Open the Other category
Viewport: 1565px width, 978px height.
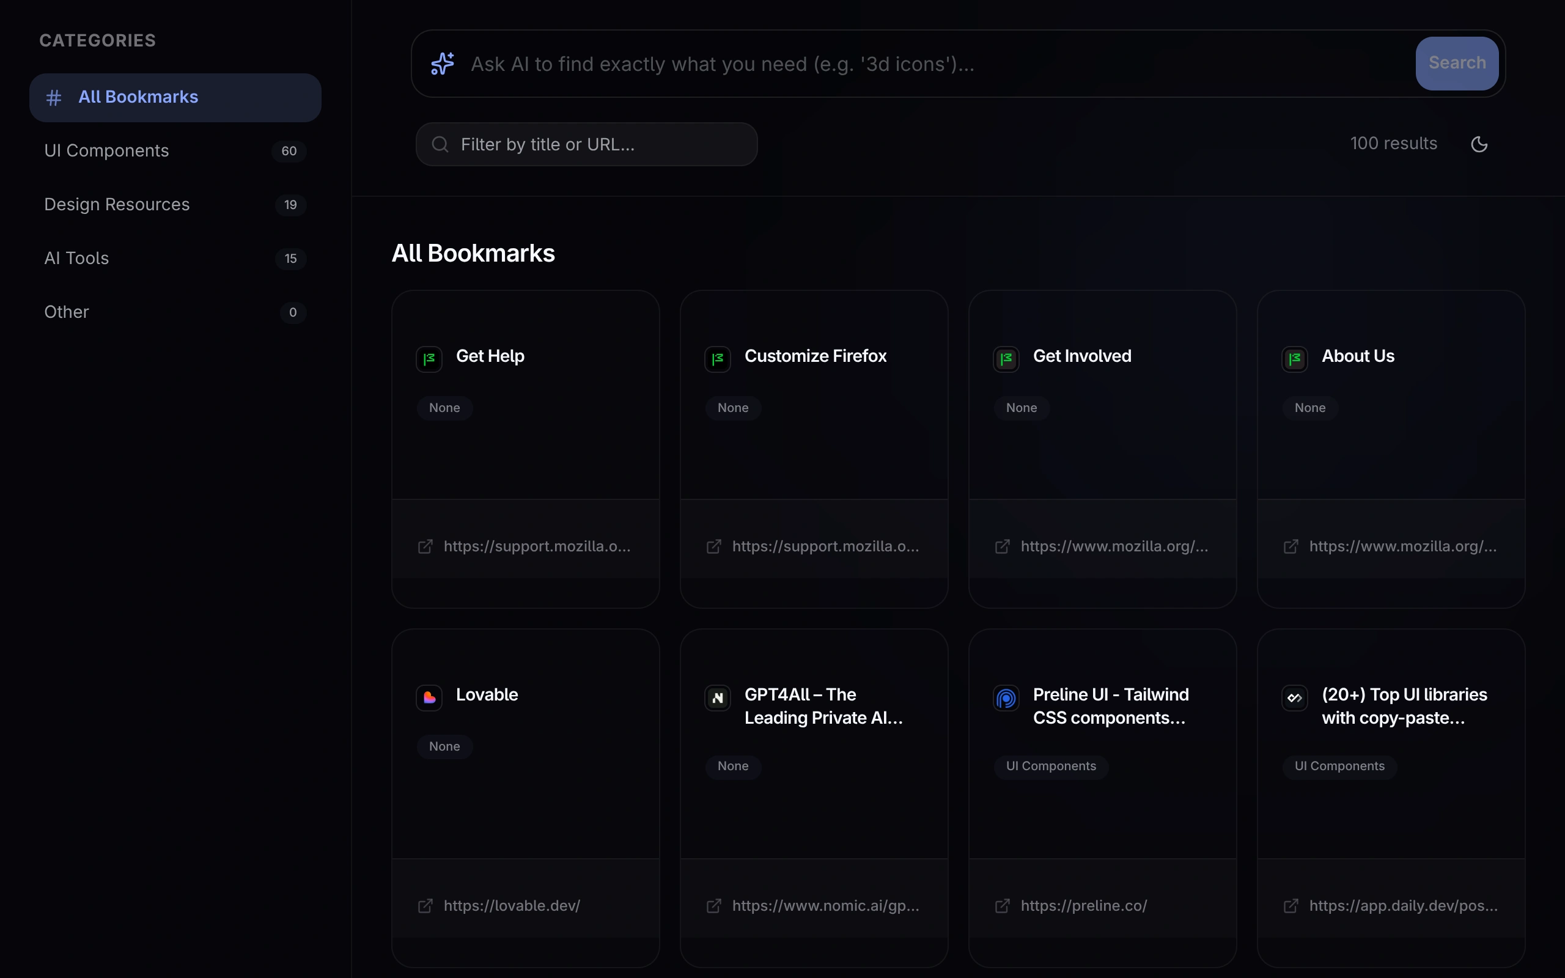tap(67, 312)
